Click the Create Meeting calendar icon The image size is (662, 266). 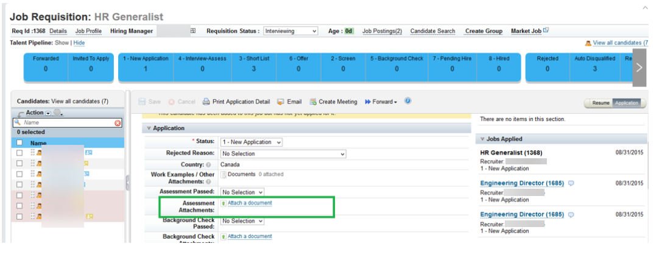313,102
